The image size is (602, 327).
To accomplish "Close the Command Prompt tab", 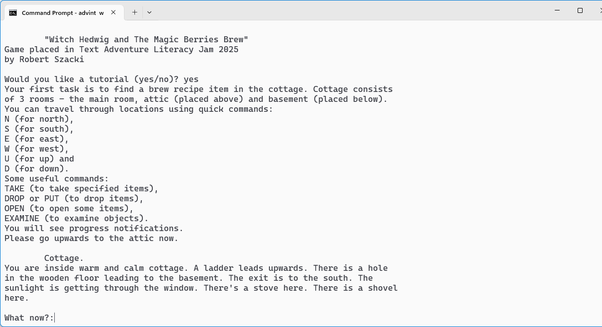I will tap(114, 12).
